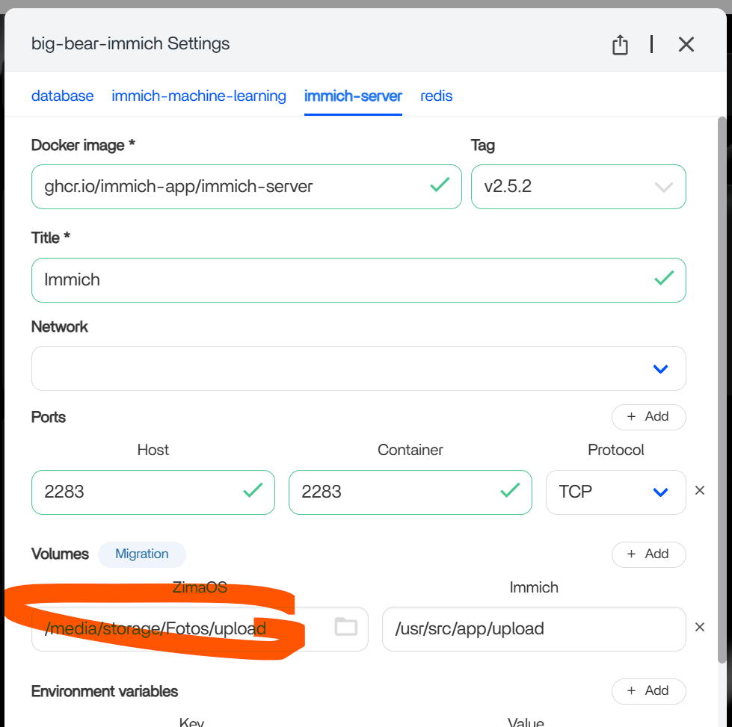Viewport: 732px width, 727px height.
Task: Delete the /usr/src/app/upload volume row
Action: coord(700,628)
